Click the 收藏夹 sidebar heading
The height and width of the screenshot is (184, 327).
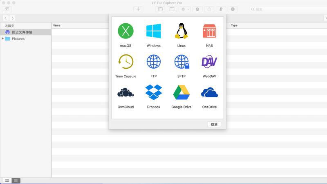coord(9,26)
